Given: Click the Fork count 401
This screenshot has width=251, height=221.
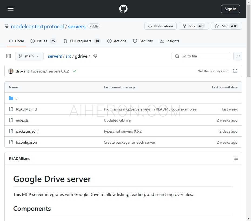Looking at the screenshot, I should pyautogui.click(x=201, y=26).
